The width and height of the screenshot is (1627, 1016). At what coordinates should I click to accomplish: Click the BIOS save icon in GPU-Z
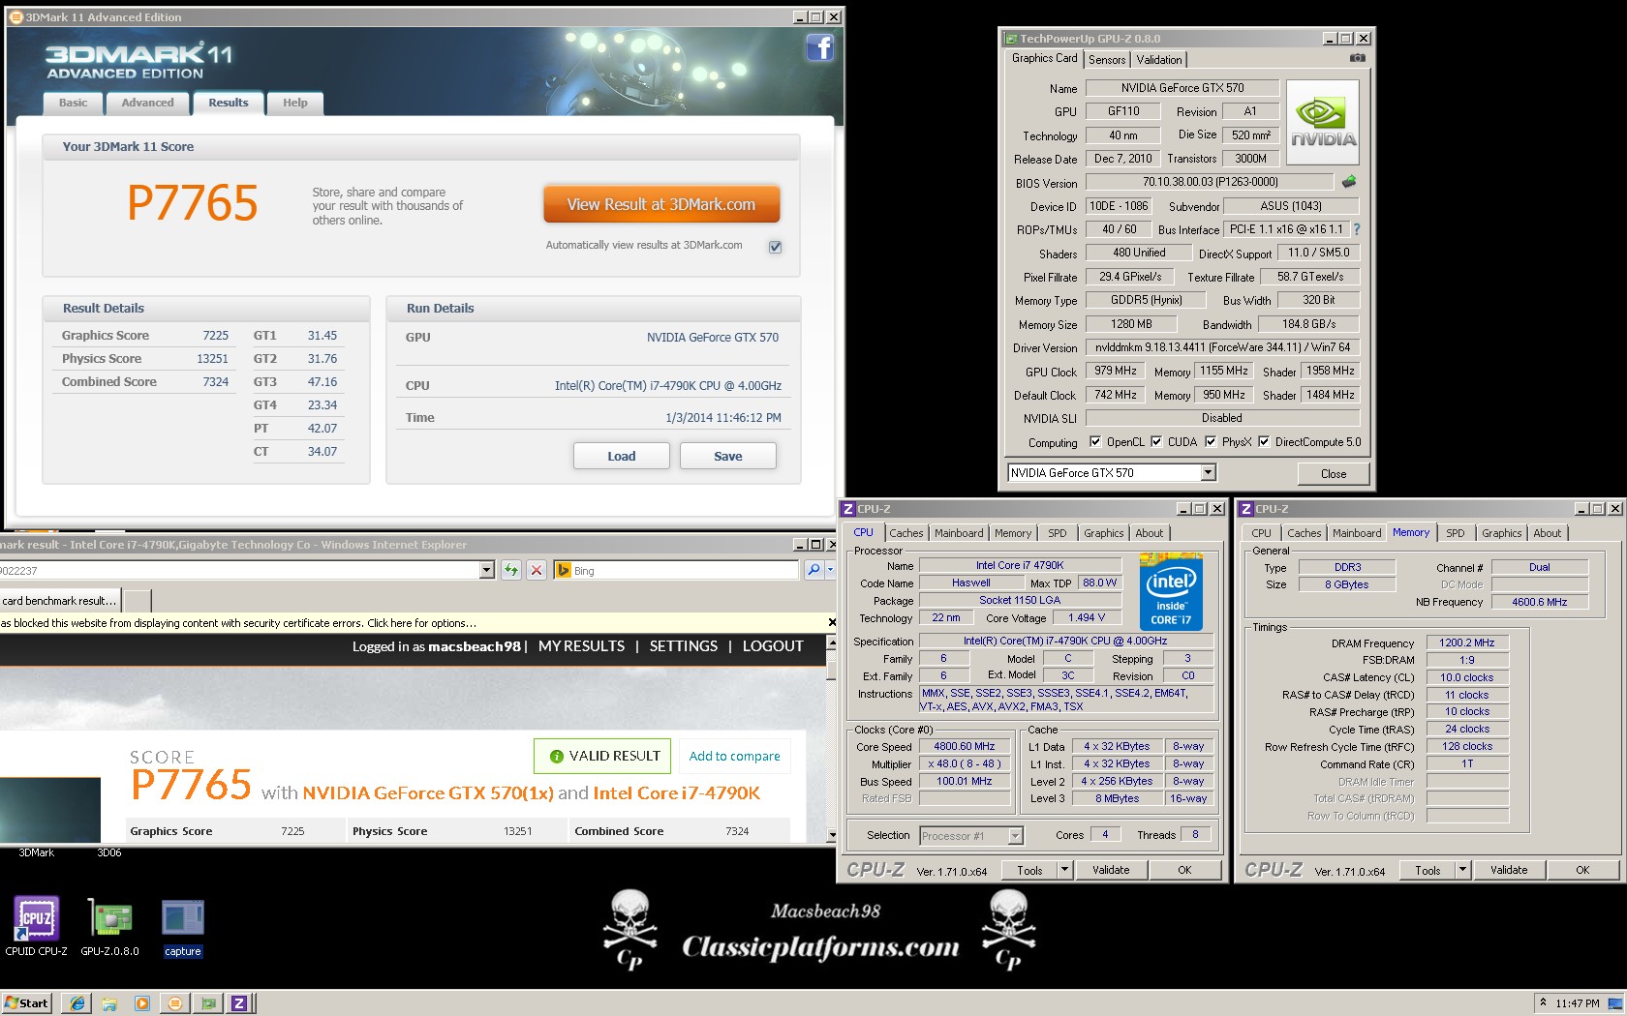[1349, 182]
